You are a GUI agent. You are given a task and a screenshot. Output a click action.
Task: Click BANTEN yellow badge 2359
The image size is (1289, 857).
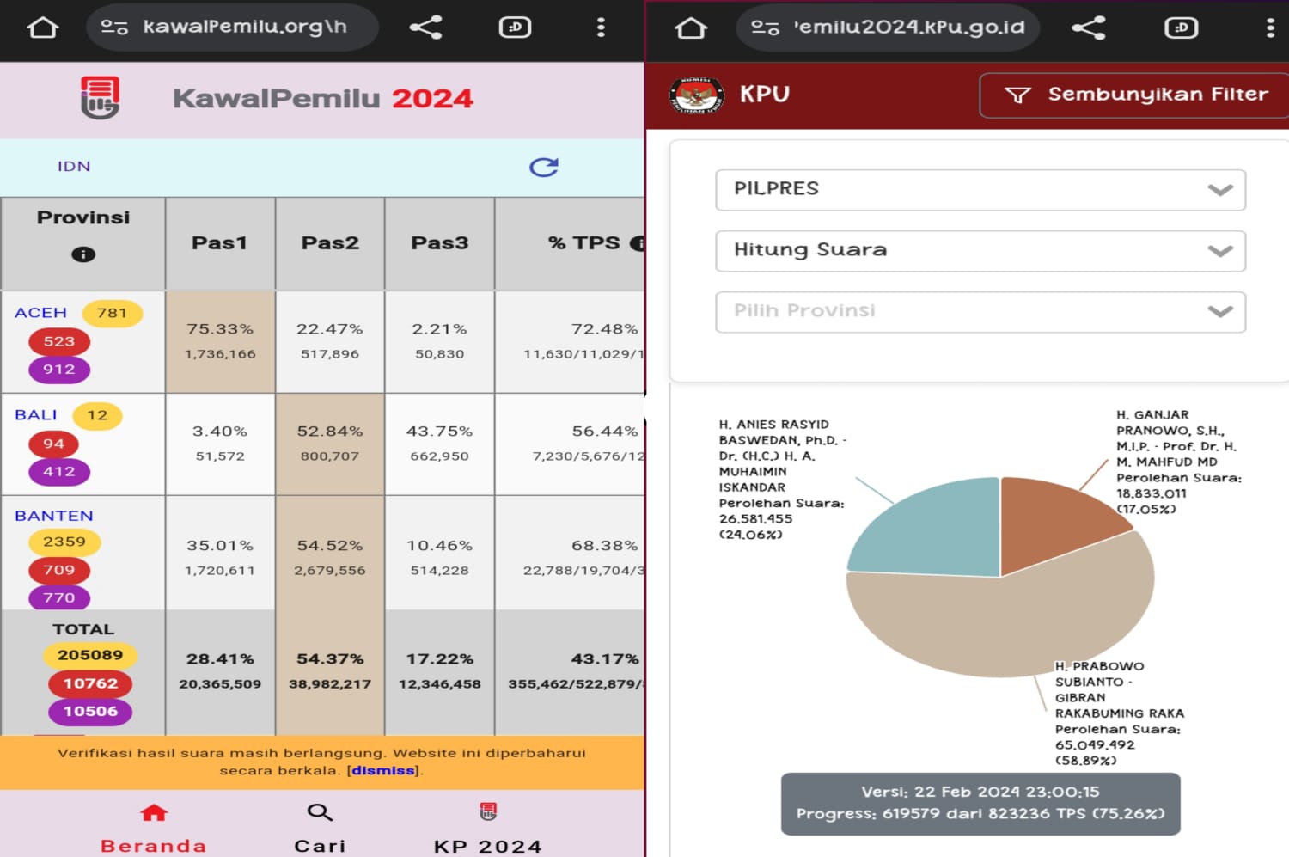[64, 542]
